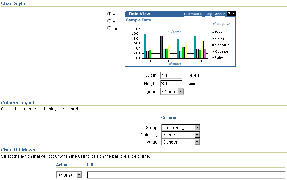The width and height of the screenshot is (287, 180).
Task: Open the Customize link in Data View
Action: pyautogui.click(x=193, y=14)
